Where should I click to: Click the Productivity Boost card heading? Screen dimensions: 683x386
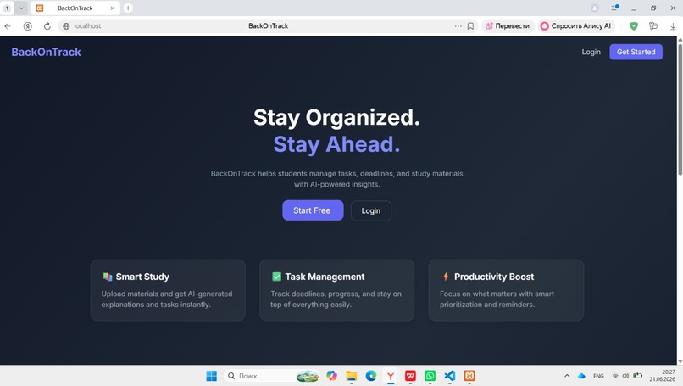(x=494, y=277)
